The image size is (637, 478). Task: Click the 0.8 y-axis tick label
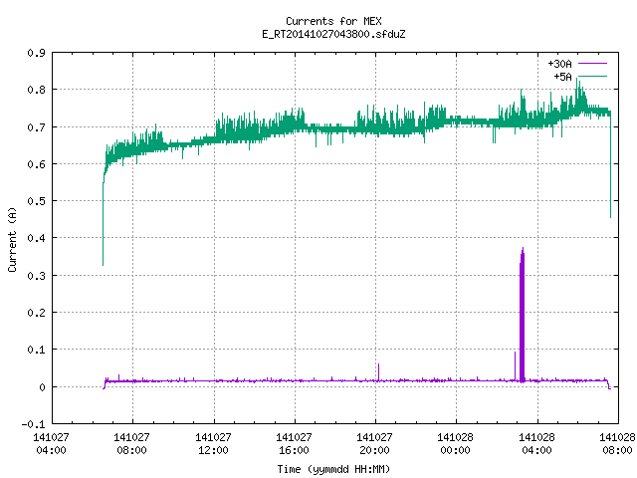point(36,90)
